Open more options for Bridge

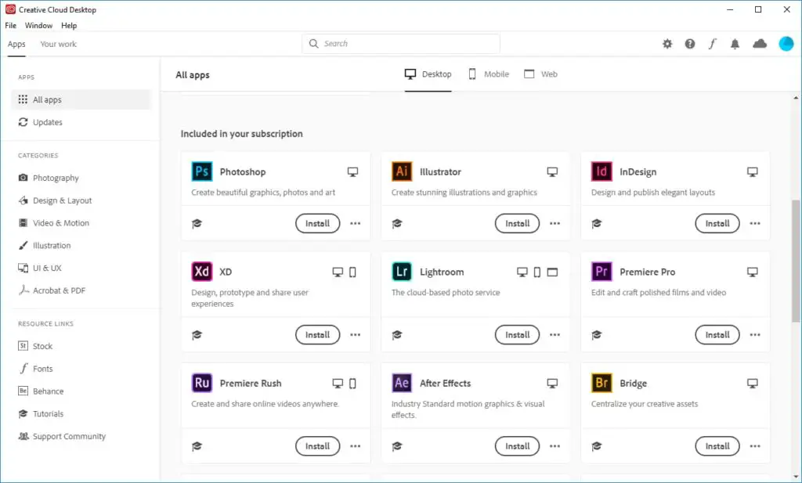click(x=754, y=445)
